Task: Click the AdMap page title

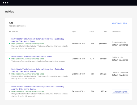Action: click(x=10, y=12)
